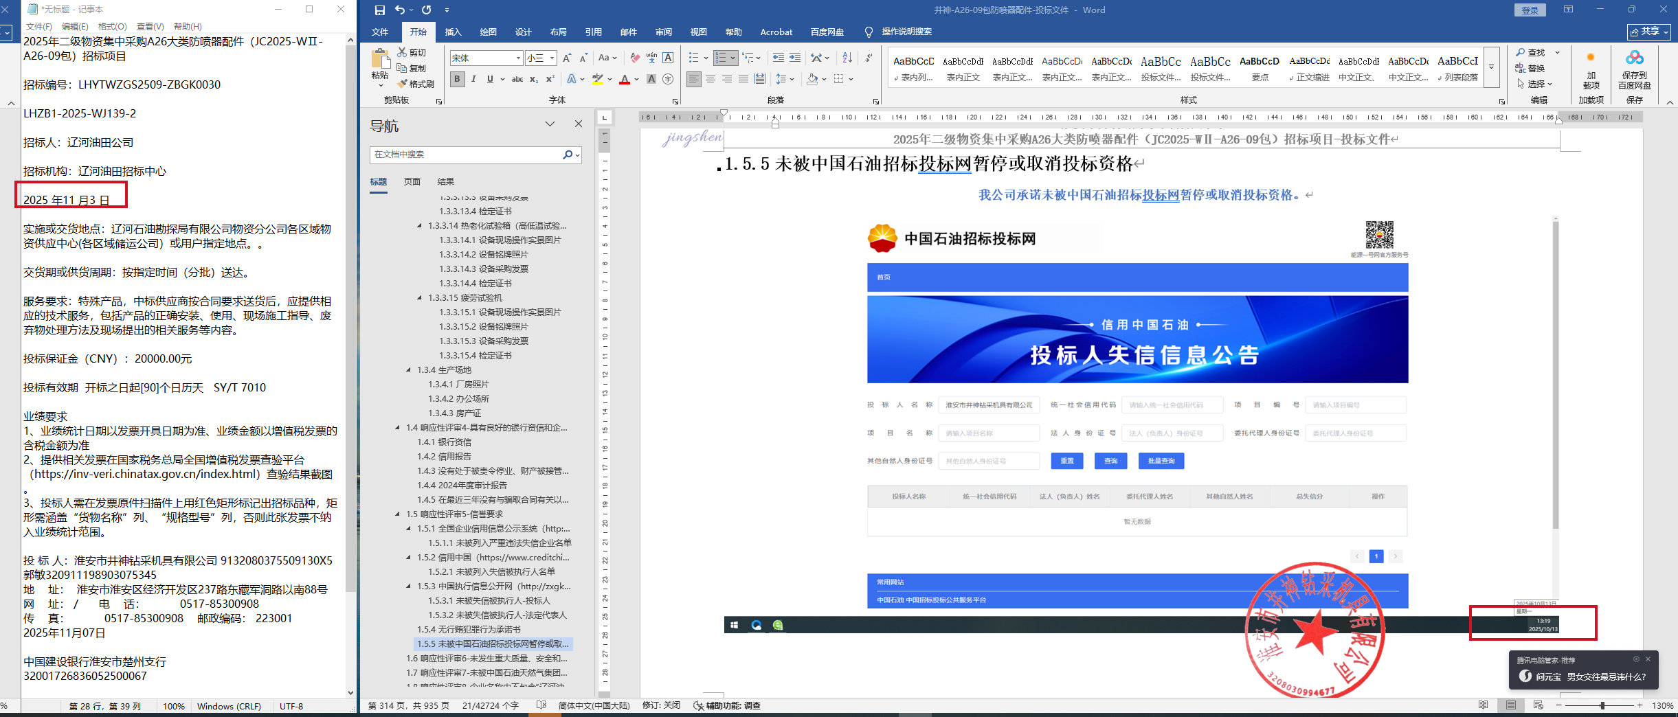This screenshot has height=717, width=1678.
Task: Collapse the 1.3.4 生产场地 heading in navigation
Action: (409, 370)
